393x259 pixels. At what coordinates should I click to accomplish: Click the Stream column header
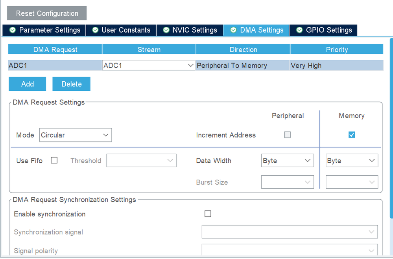(149, 50)
